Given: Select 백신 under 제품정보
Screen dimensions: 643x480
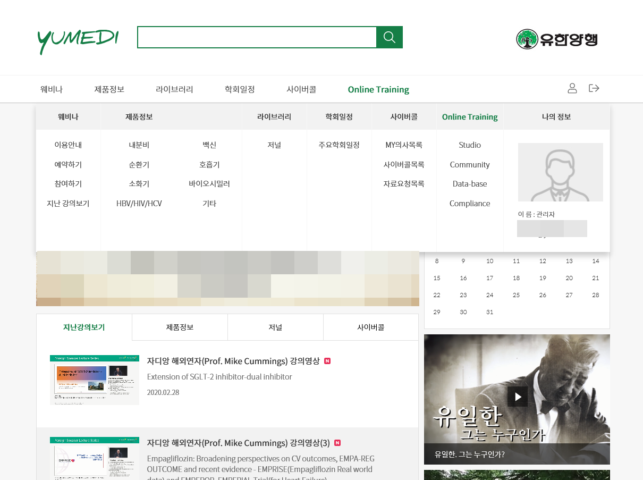Looking at the screenshot, I should pos(209,145).
